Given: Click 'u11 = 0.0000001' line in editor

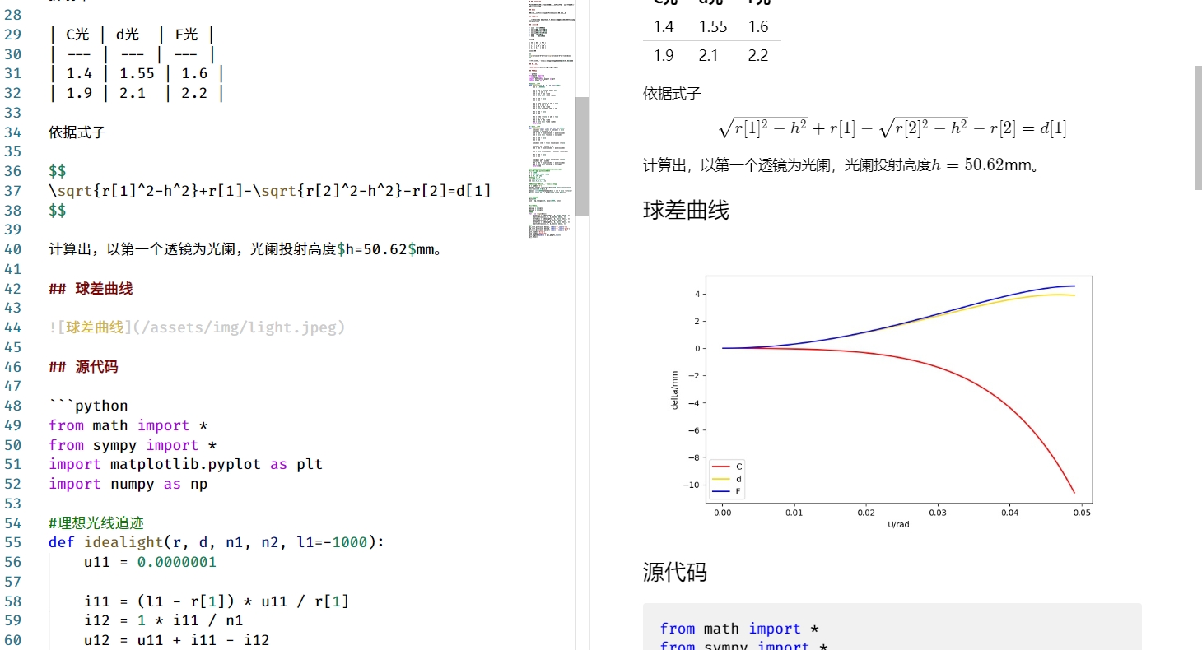Looking at the screenshot, I should point(150,562).
